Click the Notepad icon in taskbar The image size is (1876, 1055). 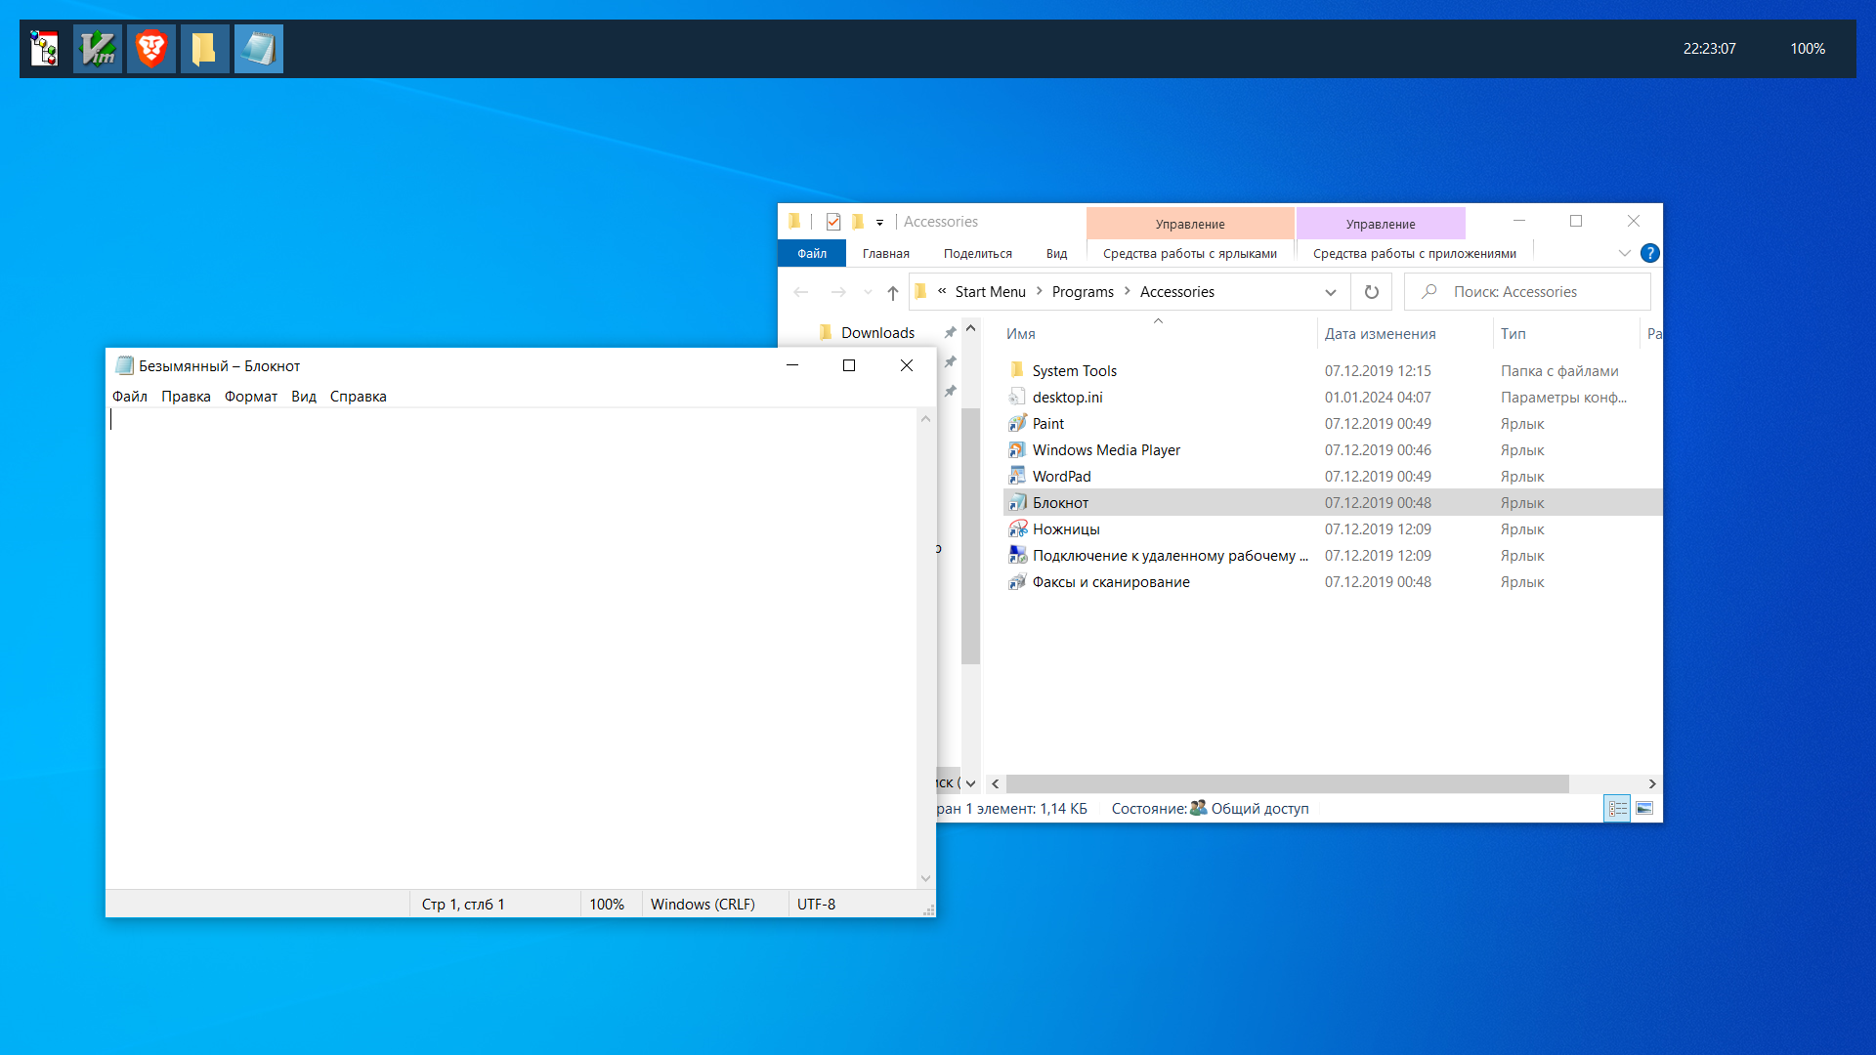pyautogui.click(x=259, y=49)
